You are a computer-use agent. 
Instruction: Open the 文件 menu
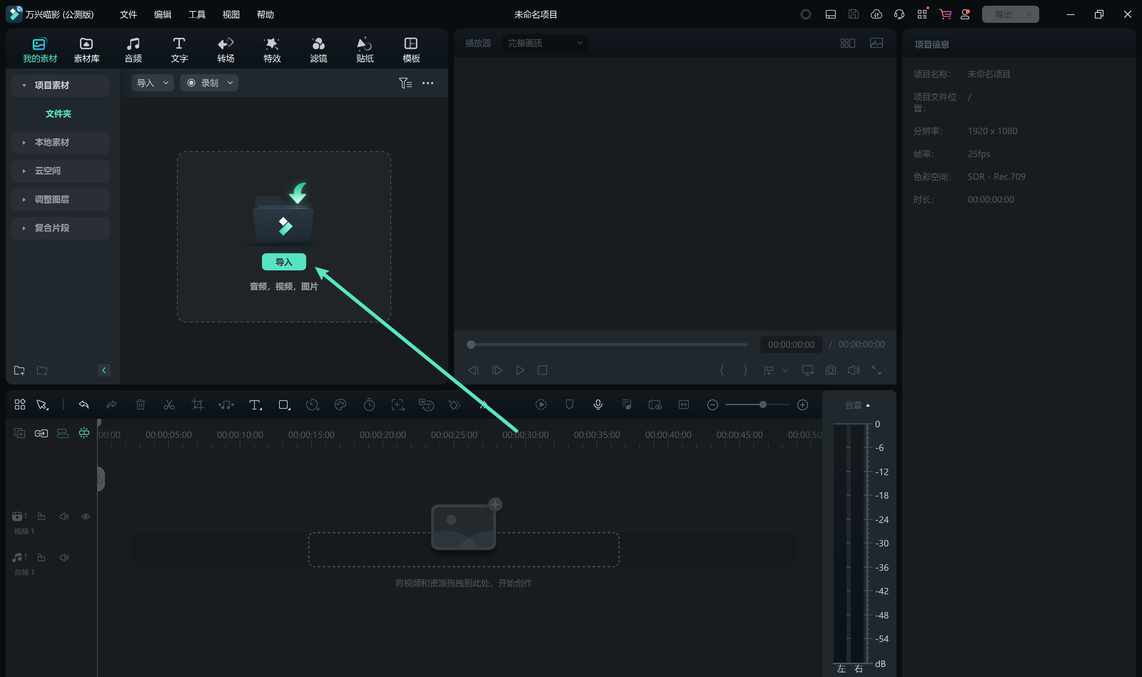[x=128, y=15]
